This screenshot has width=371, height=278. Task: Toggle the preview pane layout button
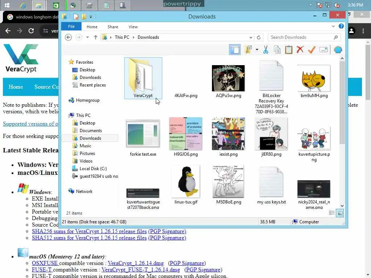click(235, 50)
